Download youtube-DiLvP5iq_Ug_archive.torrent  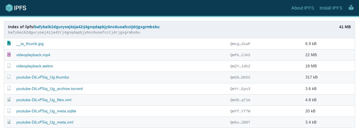coord(49,89)
